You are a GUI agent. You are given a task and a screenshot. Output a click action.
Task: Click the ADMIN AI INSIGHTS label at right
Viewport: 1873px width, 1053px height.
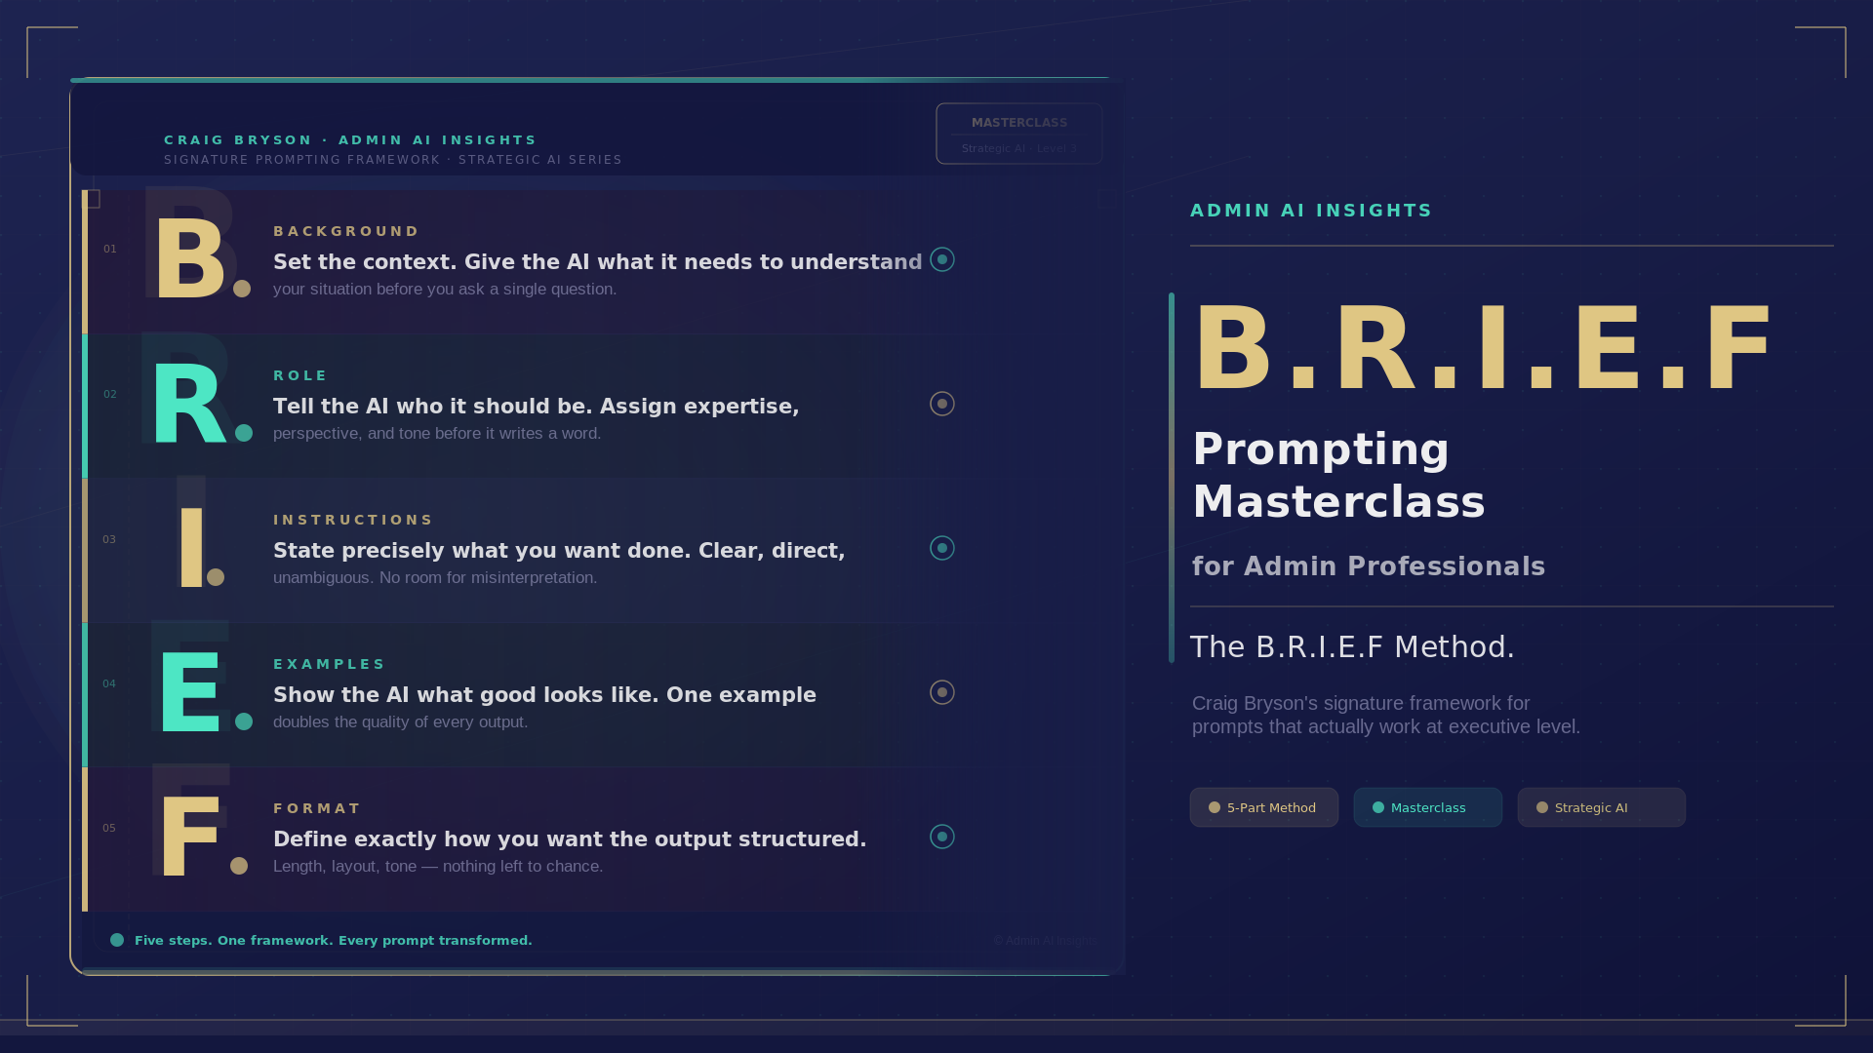1311,211
